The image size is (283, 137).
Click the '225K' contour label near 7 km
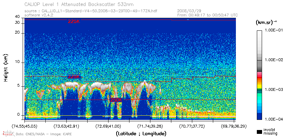point(74,77)
